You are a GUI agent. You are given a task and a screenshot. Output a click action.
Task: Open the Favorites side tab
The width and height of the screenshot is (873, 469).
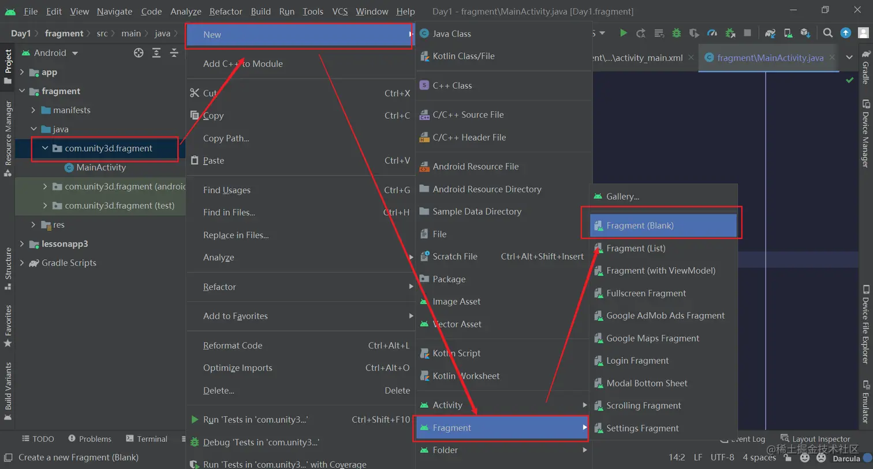(8, 326)
